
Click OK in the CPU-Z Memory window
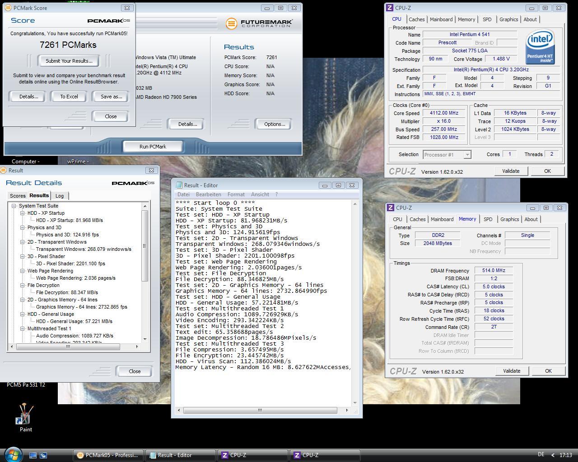pos(548,371)
